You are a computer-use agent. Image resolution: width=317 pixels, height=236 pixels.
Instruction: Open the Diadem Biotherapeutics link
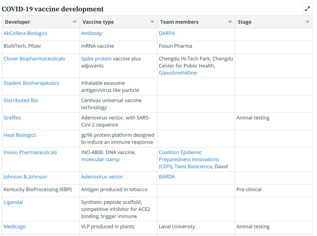click(31, 83)
